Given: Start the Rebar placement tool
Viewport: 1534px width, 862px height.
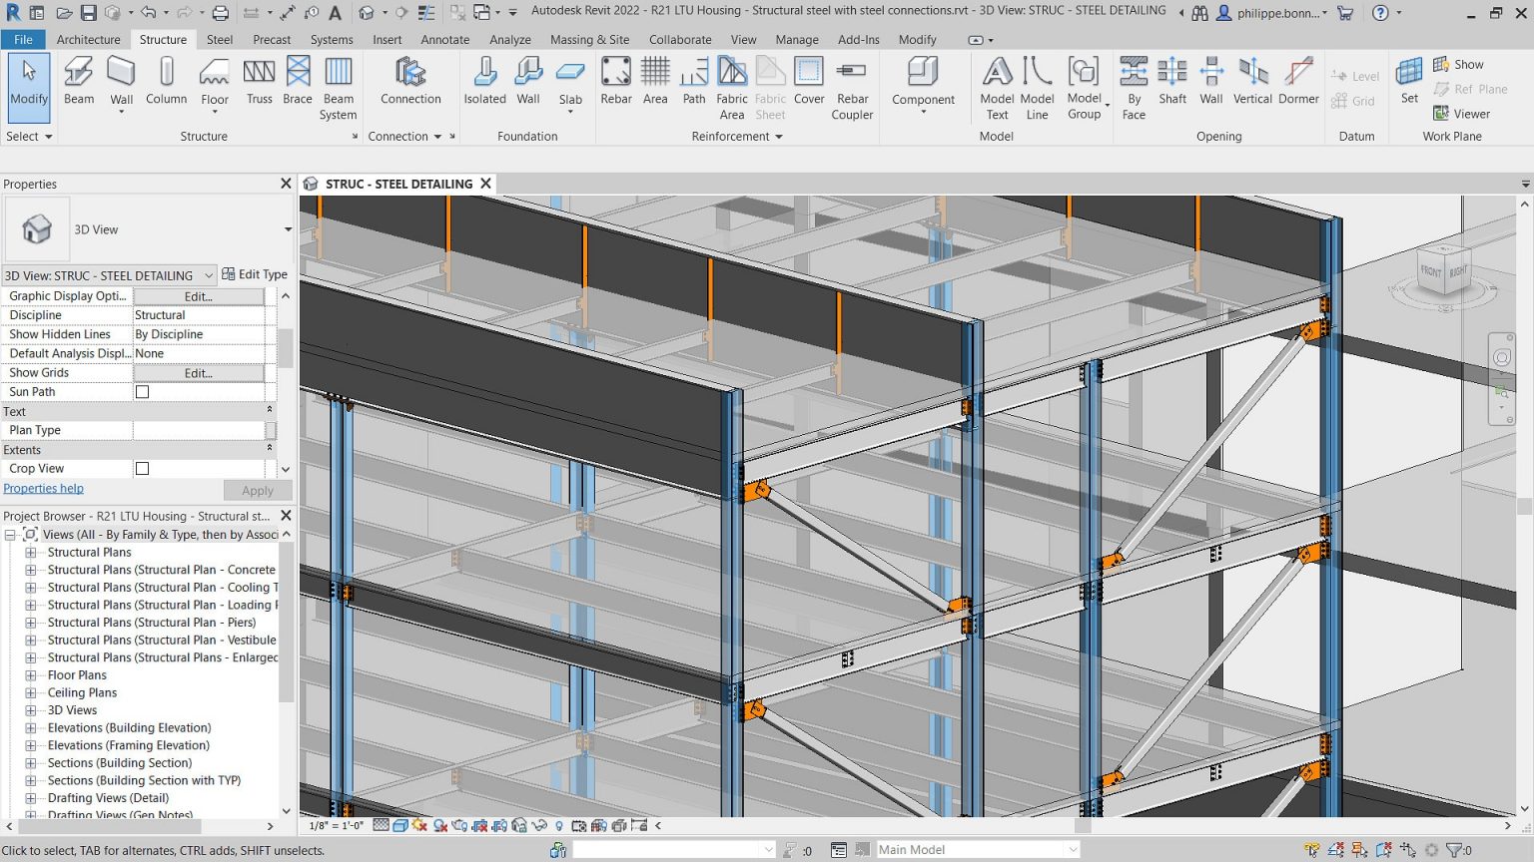Looking at the screenshot, I should (616, 80).
